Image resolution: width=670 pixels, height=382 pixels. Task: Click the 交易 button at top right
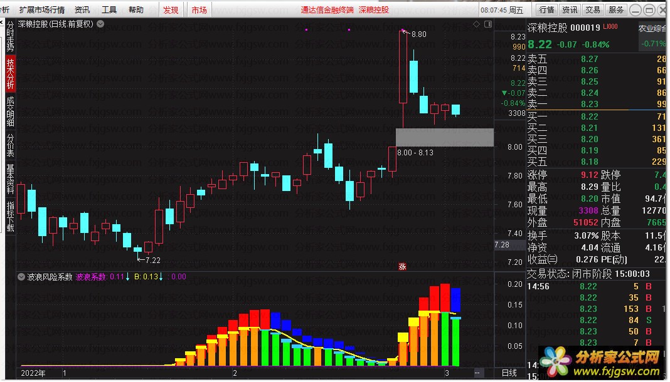tap(593, 9)
